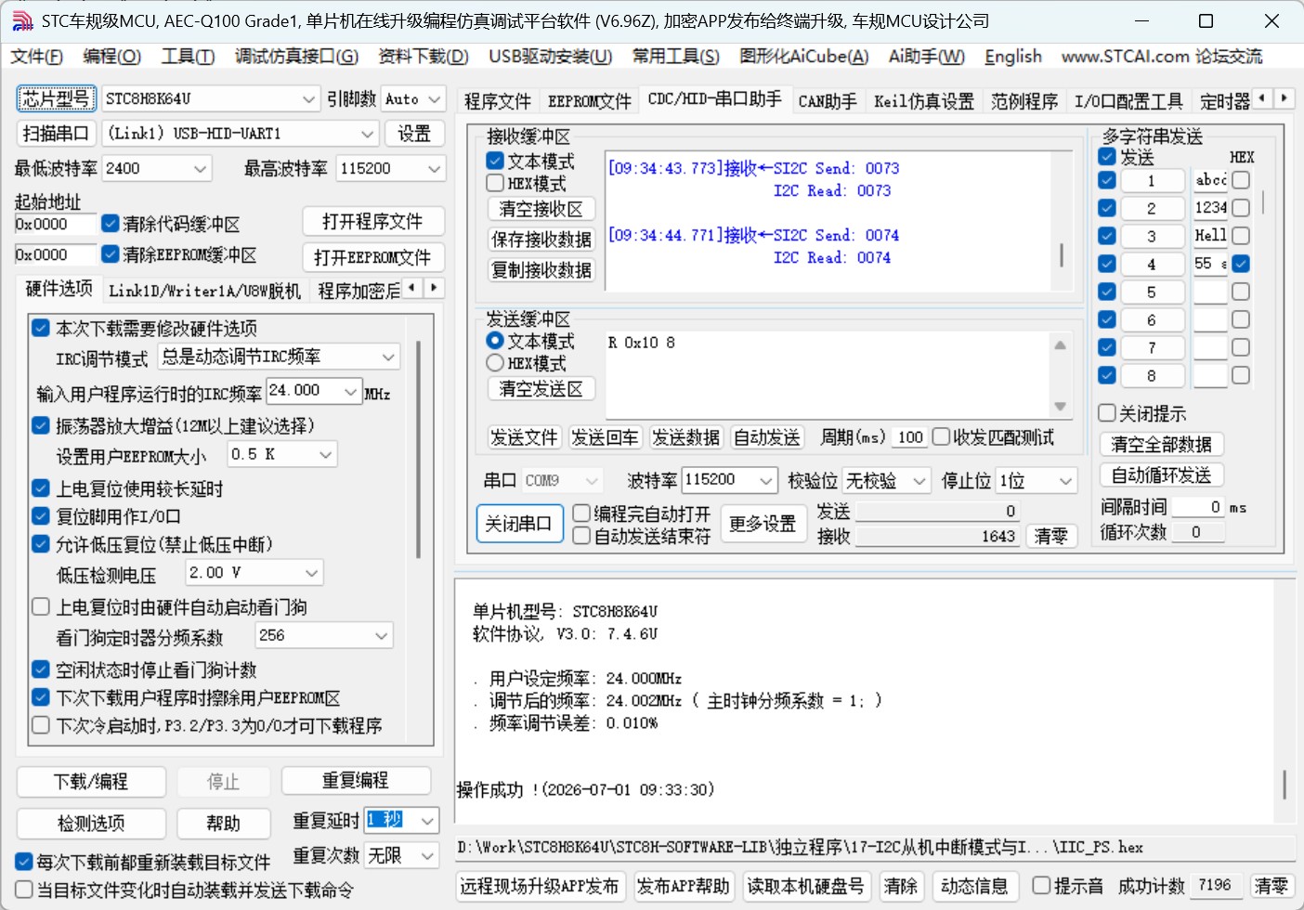
Task: Click 远程现场升级APP发布 button
Action: [540, 886]
